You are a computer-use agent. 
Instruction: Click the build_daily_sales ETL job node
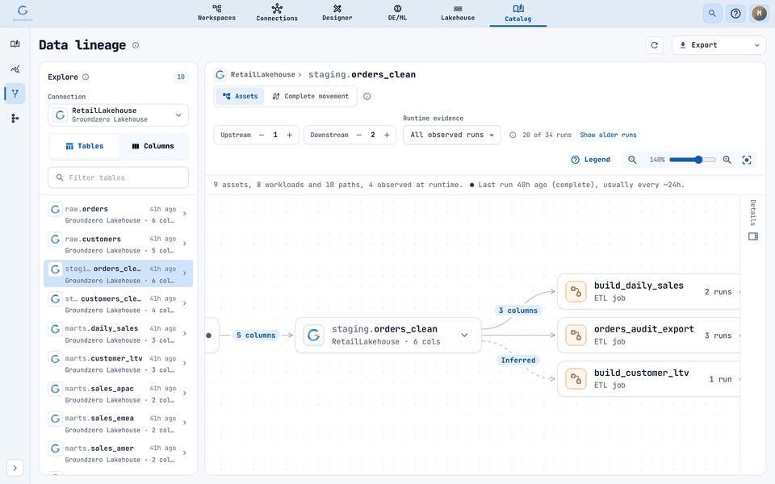click(648, 292)
